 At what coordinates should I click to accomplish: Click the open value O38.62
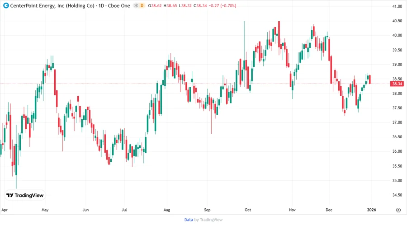tap(155, 5)
